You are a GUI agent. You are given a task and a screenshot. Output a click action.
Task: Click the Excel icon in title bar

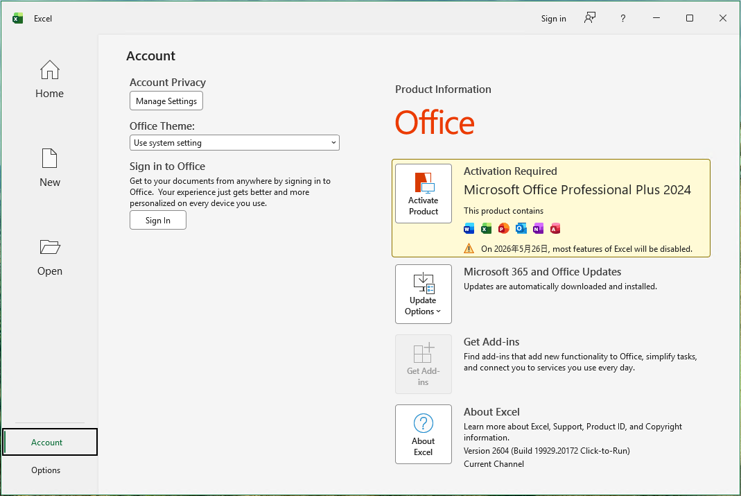pos(18,19)
